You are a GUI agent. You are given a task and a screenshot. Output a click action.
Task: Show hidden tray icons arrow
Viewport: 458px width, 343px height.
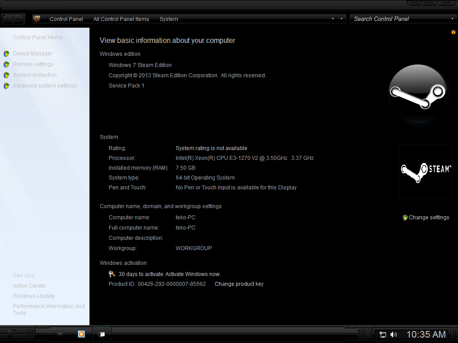(x=369, y=334)
